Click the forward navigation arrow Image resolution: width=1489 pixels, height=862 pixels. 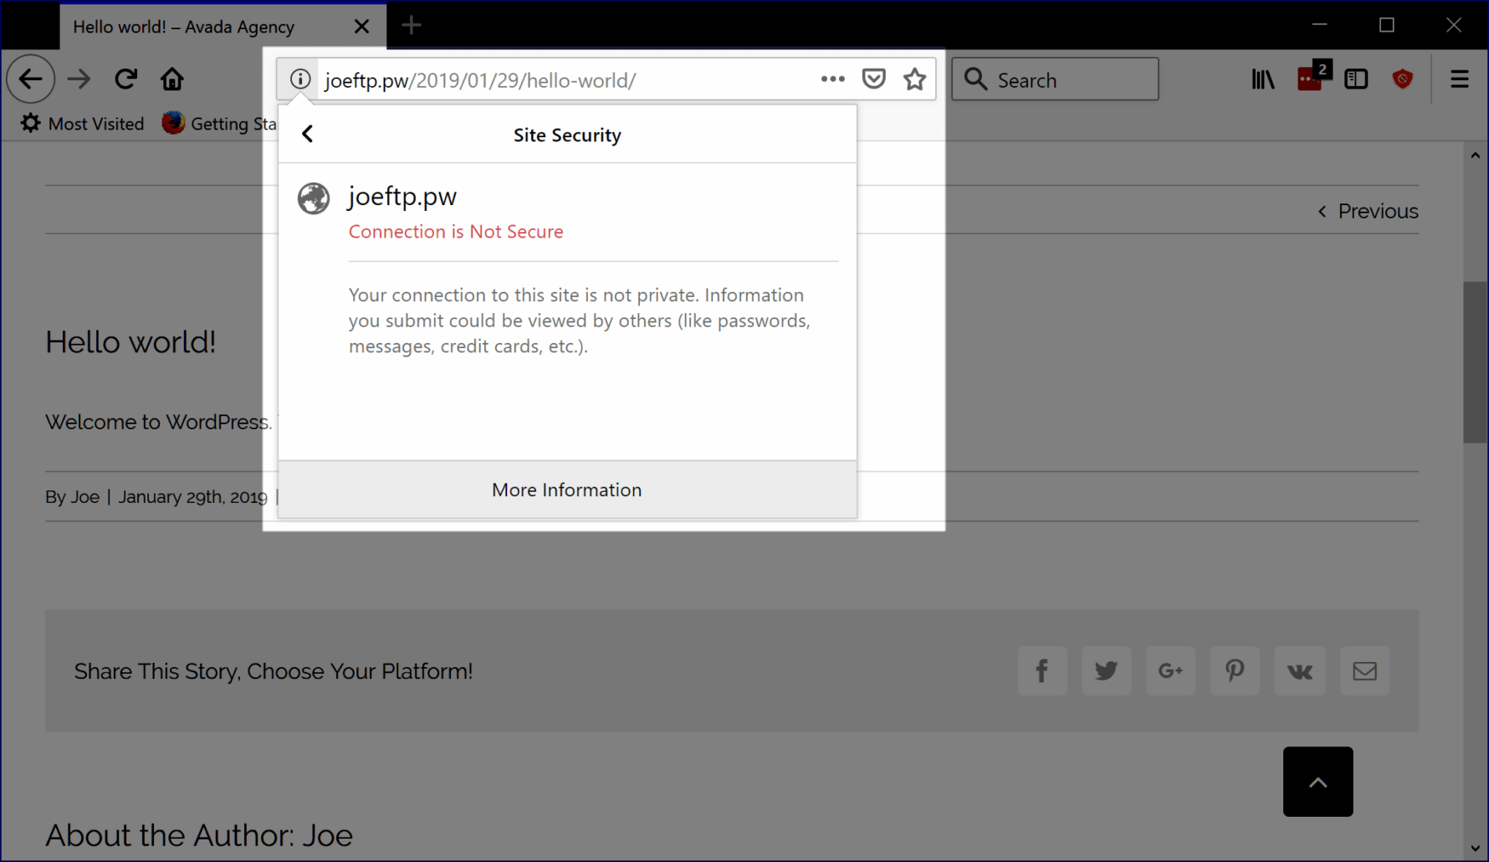[x=79, y=79]
